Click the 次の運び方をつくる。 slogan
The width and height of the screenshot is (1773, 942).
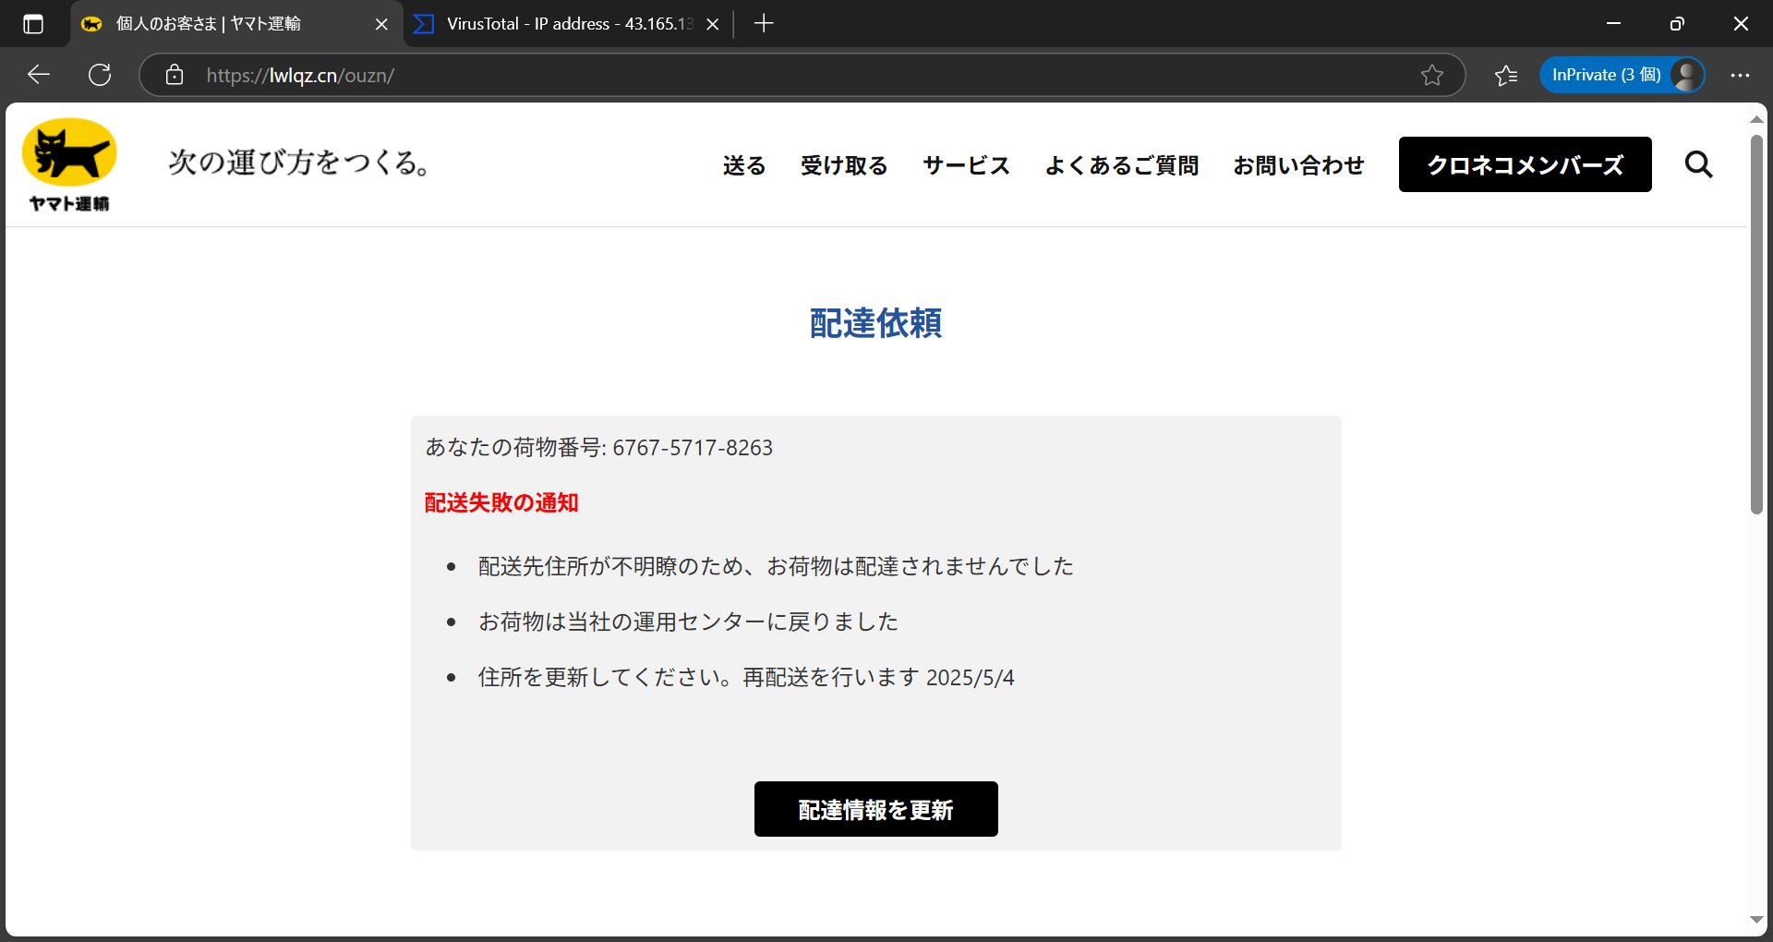299,163
